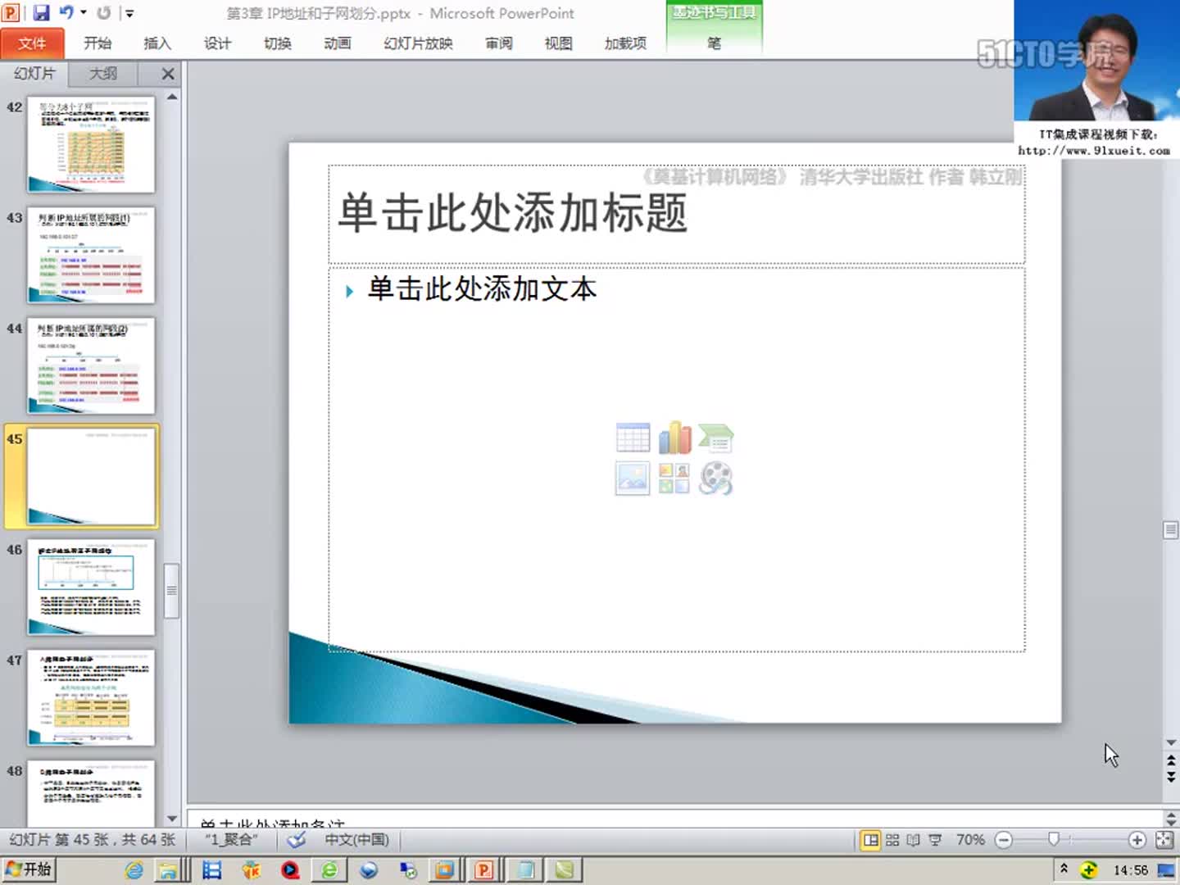Select slide 42 thumbnail
1180x885 pixels.
point(91,145)
